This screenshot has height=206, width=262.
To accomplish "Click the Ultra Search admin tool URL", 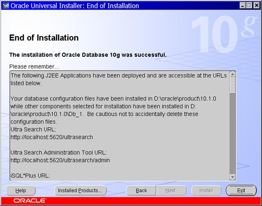I will 60,160.
